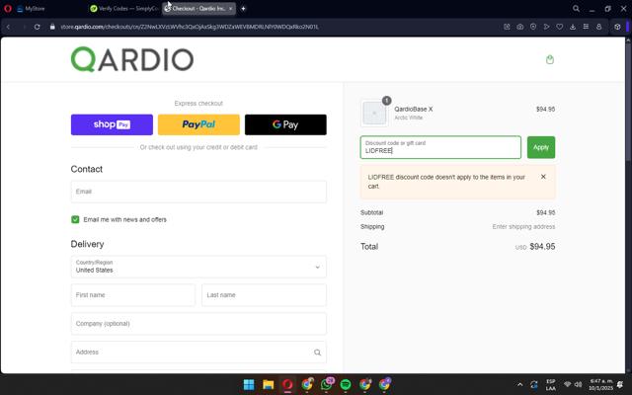Switch to the Verify Codes SimplyCodes tab
Image resolution: width=632 pixels, height=395 pixels.
tap(123, 9)
